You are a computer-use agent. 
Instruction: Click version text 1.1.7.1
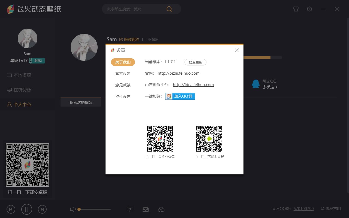pos(170,62)
